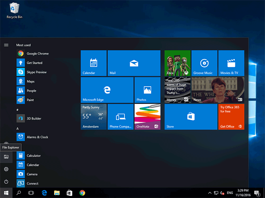The width and height of the screenshot is (265, 198).
Task: Open Alarms & Clock app
Action: (32, 137)
